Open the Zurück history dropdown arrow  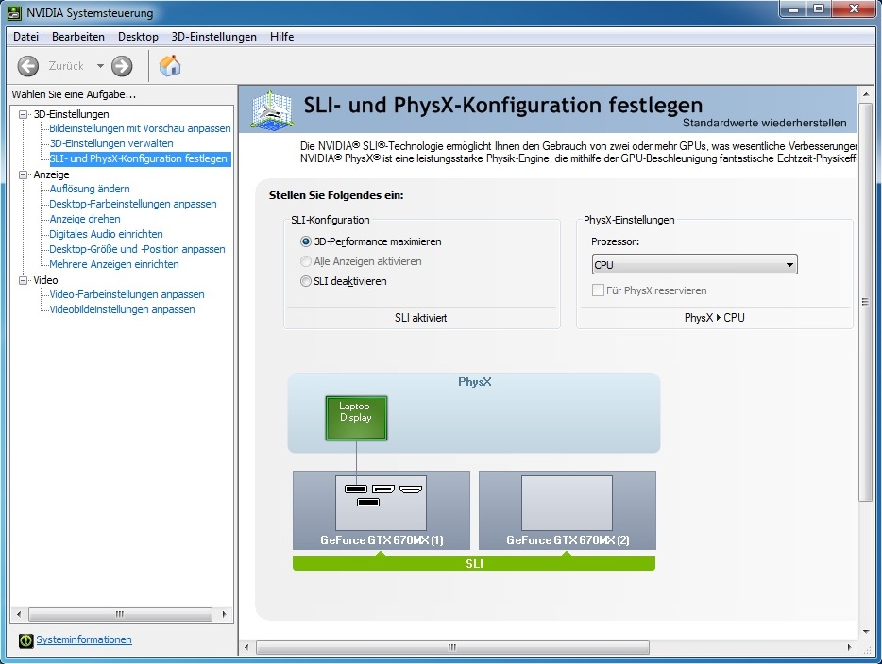click(100, 66)
